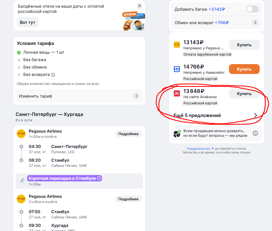Click the info icon beside "Без возврата"

[53, 75]
